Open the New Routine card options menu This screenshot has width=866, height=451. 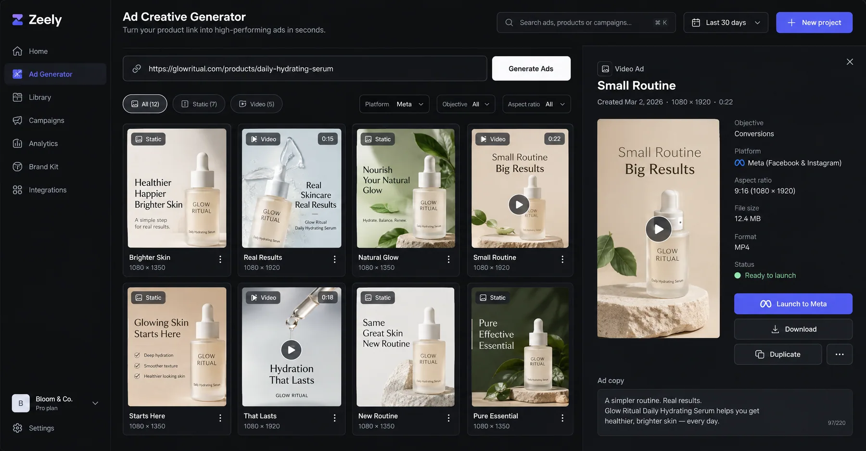(449, 418)
